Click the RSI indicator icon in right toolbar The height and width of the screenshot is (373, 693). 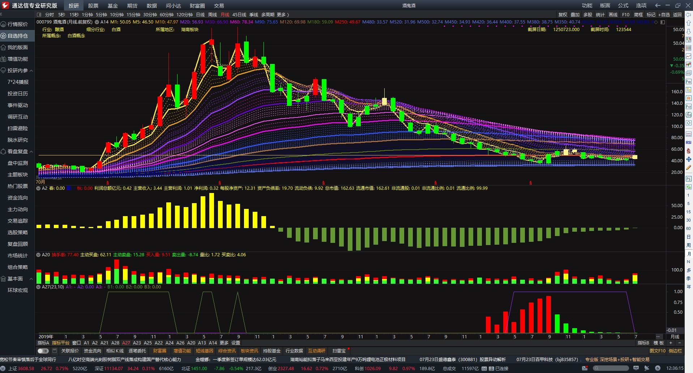pos(688,142)
